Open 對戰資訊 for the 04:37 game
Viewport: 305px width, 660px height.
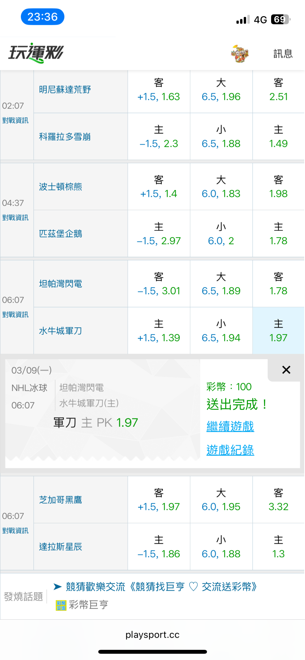(x=15, y=218)
